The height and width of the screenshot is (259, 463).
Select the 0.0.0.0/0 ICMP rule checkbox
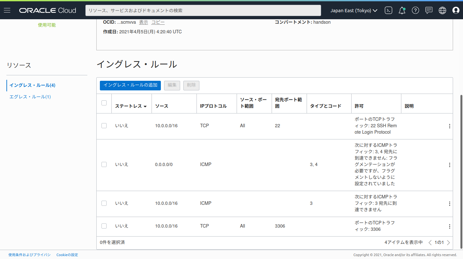tap(104, 164)
